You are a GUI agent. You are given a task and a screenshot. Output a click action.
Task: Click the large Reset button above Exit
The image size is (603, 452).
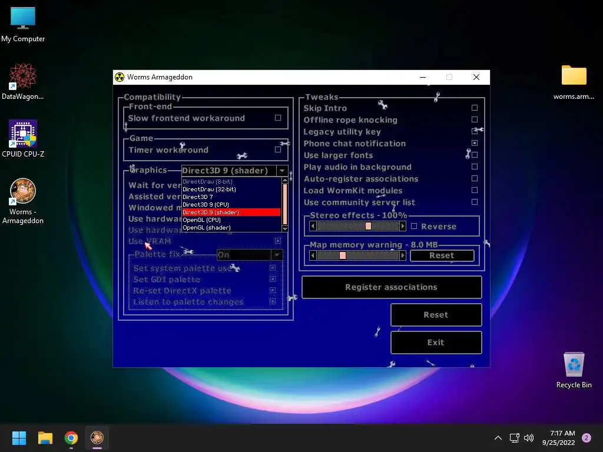436,315
